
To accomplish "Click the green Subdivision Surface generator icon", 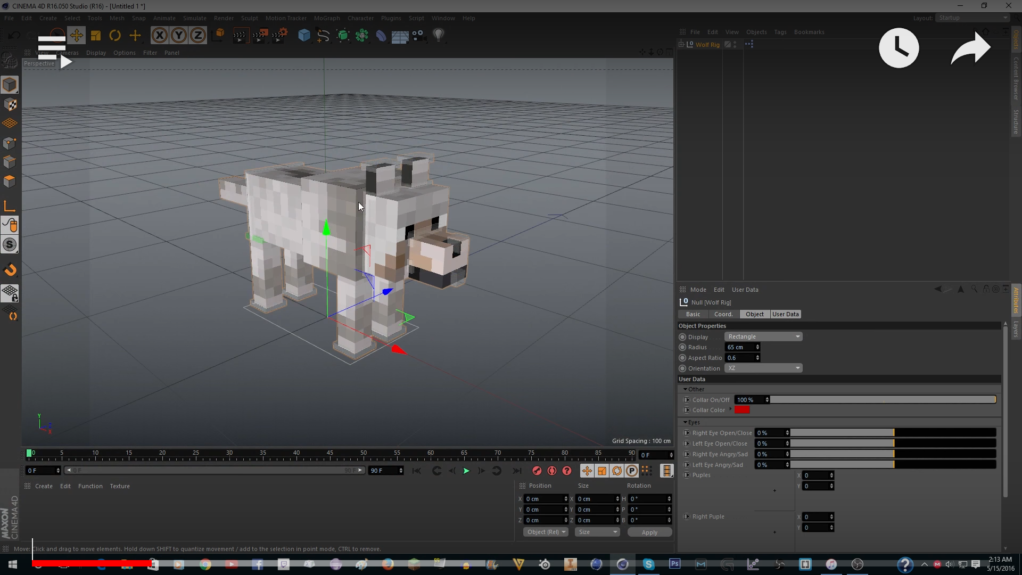I will [x=343, y=36].
